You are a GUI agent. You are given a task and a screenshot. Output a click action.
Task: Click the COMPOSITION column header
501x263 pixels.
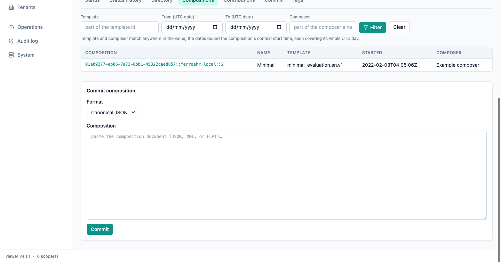(101, 53)
